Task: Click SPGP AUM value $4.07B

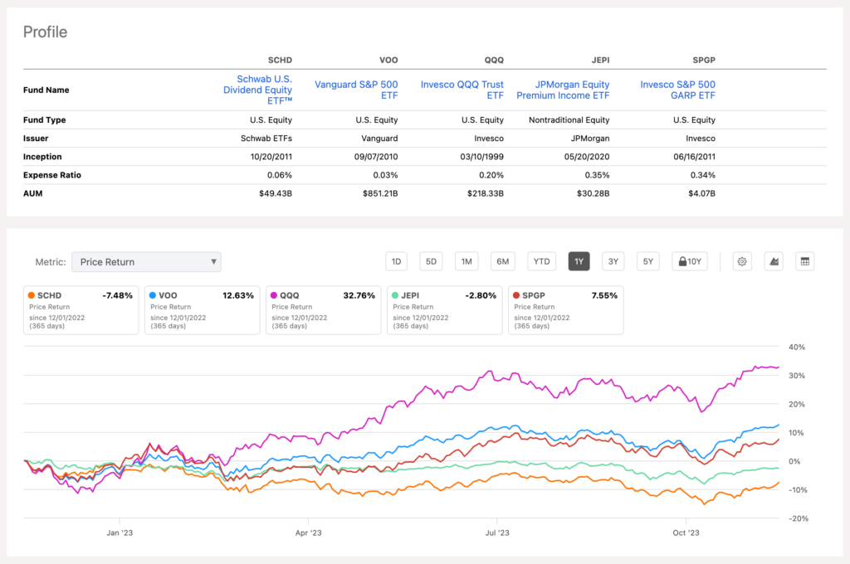Action: point(701,193)
